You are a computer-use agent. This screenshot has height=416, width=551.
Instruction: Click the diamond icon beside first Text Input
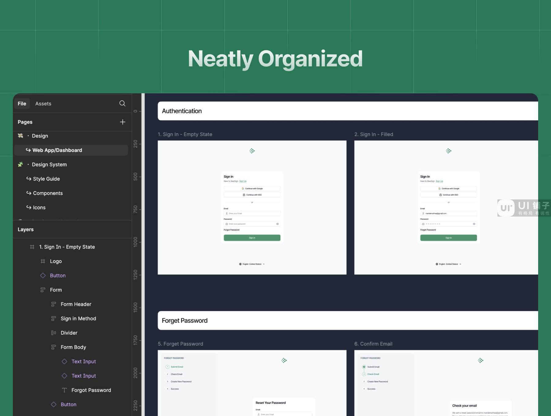click(x=64, y=362)
